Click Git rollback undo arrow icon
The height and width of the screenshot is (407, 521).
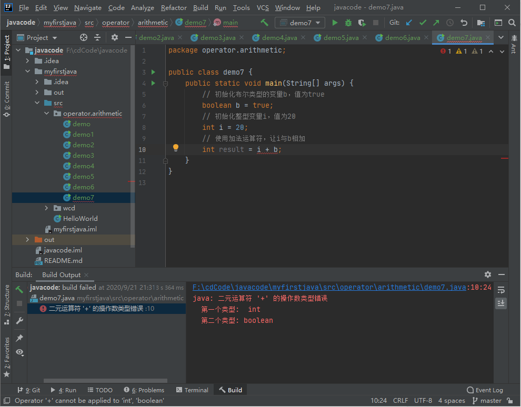pyautogui.click(x=464, y=23)
